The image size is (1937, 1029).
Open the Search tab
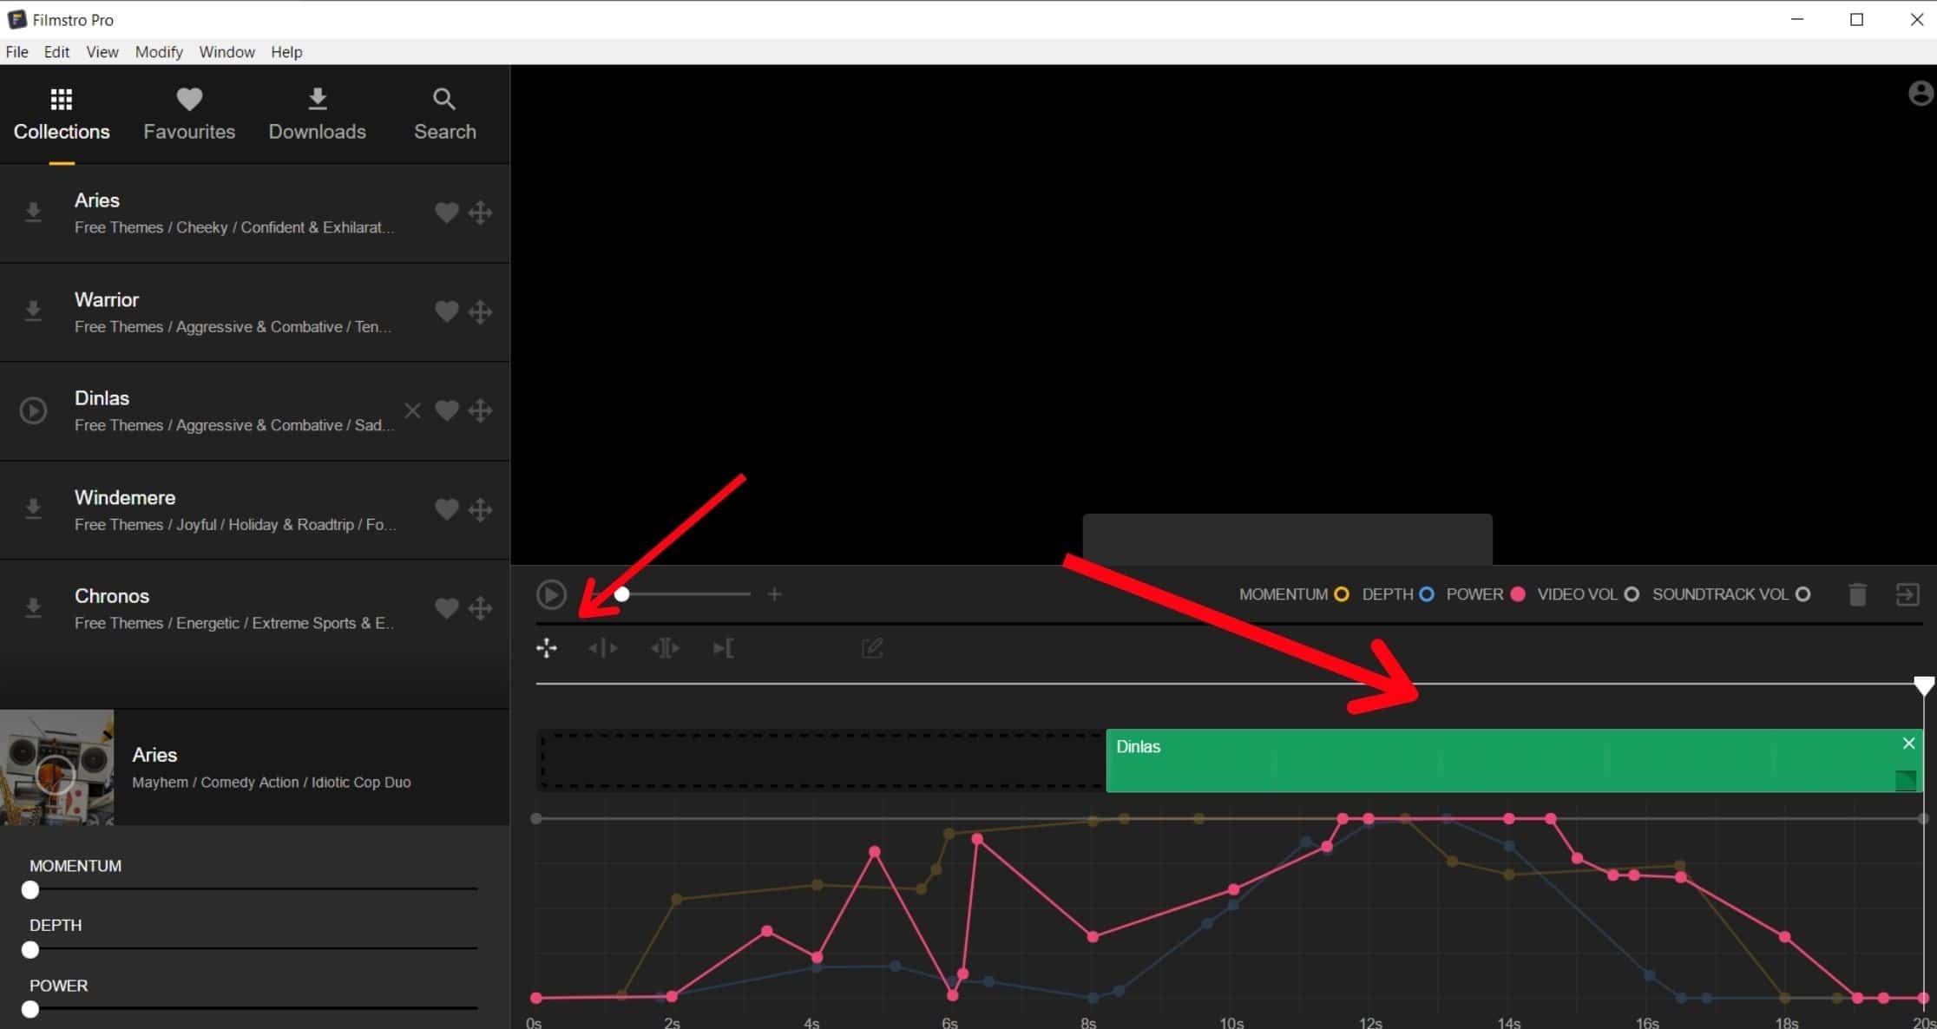tap(444, 115)
